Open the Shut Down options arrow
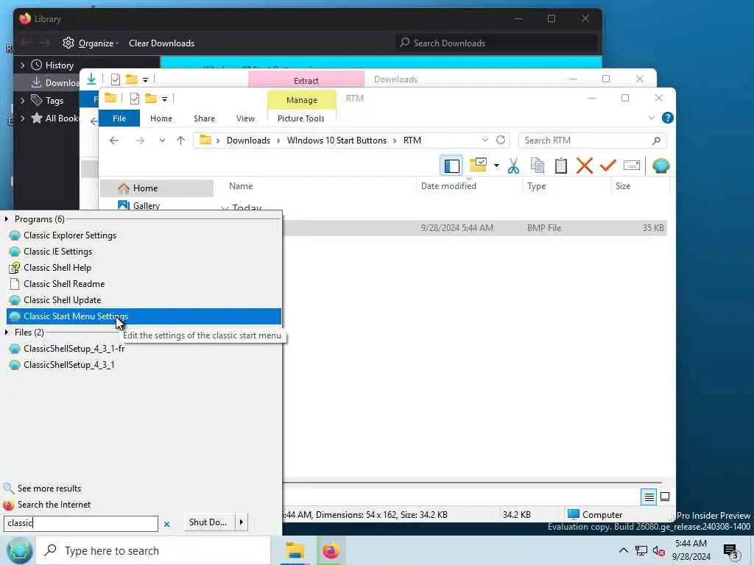Viewport: 754px width, 565px height. click(x=241, y=522)
